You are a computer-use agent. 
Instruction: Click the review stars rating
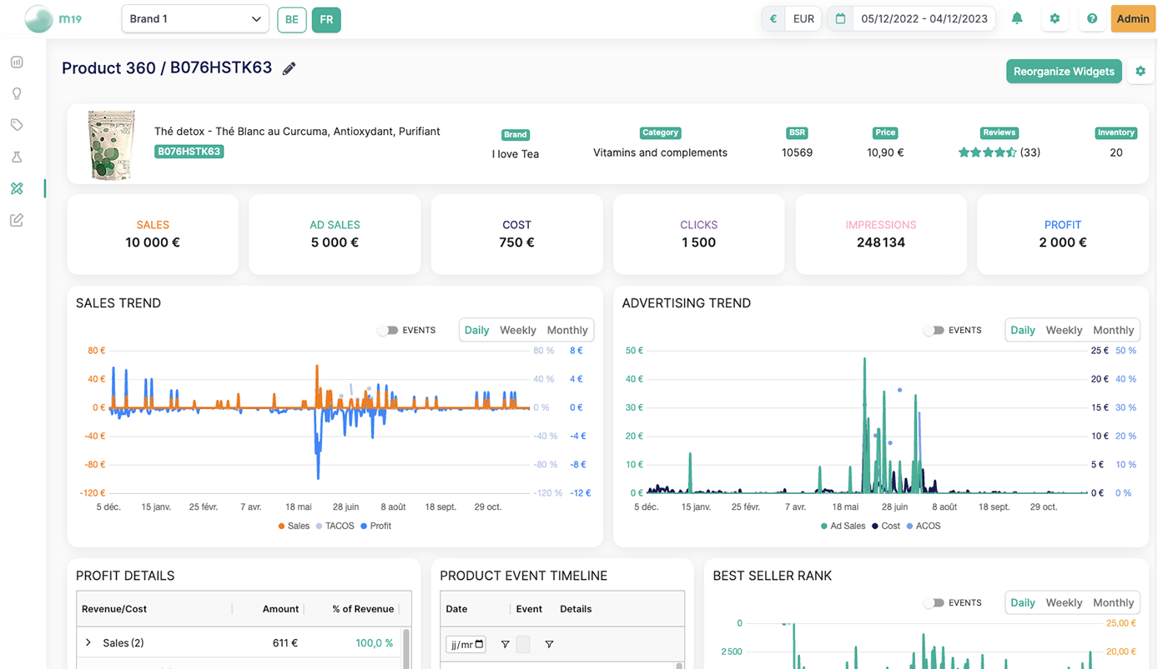pos(988,152)
